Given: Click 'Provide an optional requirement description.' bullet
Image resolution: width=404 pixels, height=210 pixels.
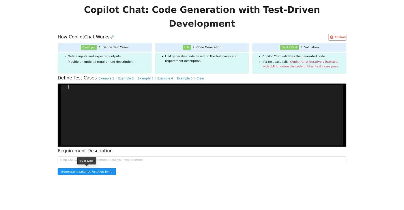Looking at the screenshot, I should coord(100,62).
